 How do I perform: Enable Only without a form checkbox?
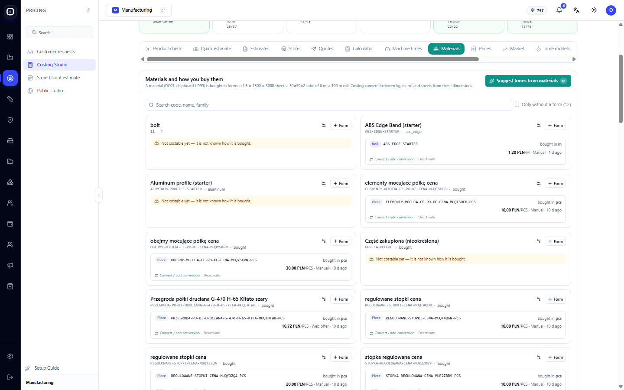(x=517, y=105)
